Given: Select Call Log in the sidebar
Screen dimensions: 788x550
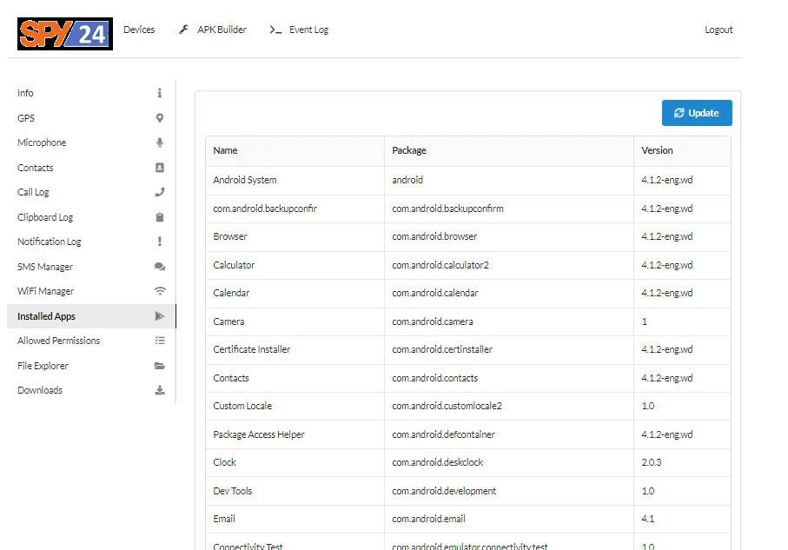Looking at the screenshot, I should click(91, 192).
